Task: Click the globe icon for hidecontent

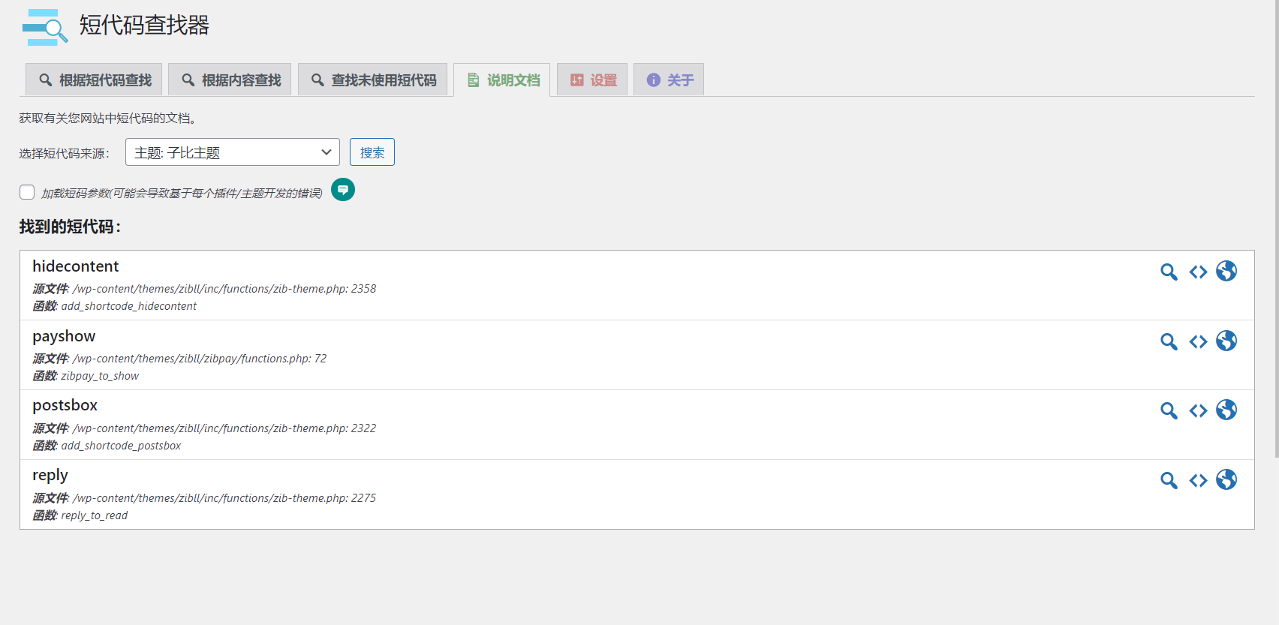Action: [1226, 271]
